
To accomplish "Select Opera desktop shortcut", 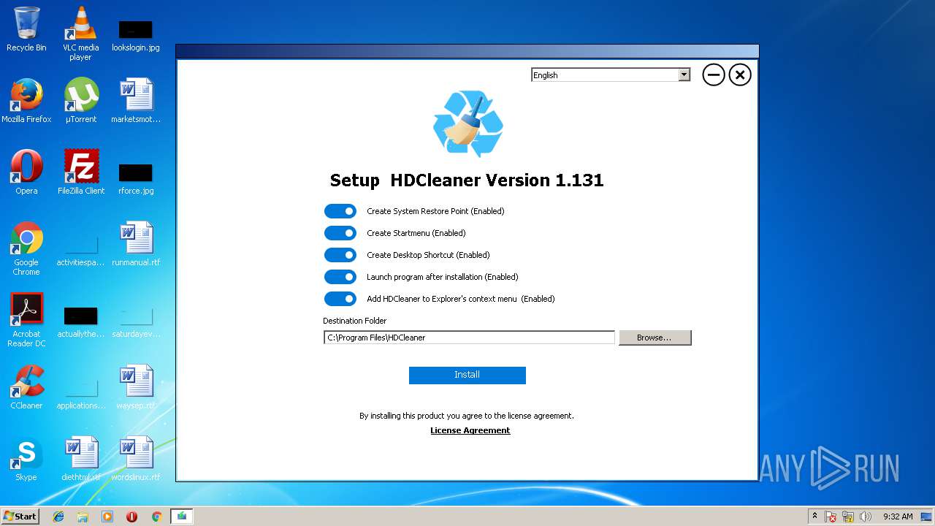I will tap(26, 173).
